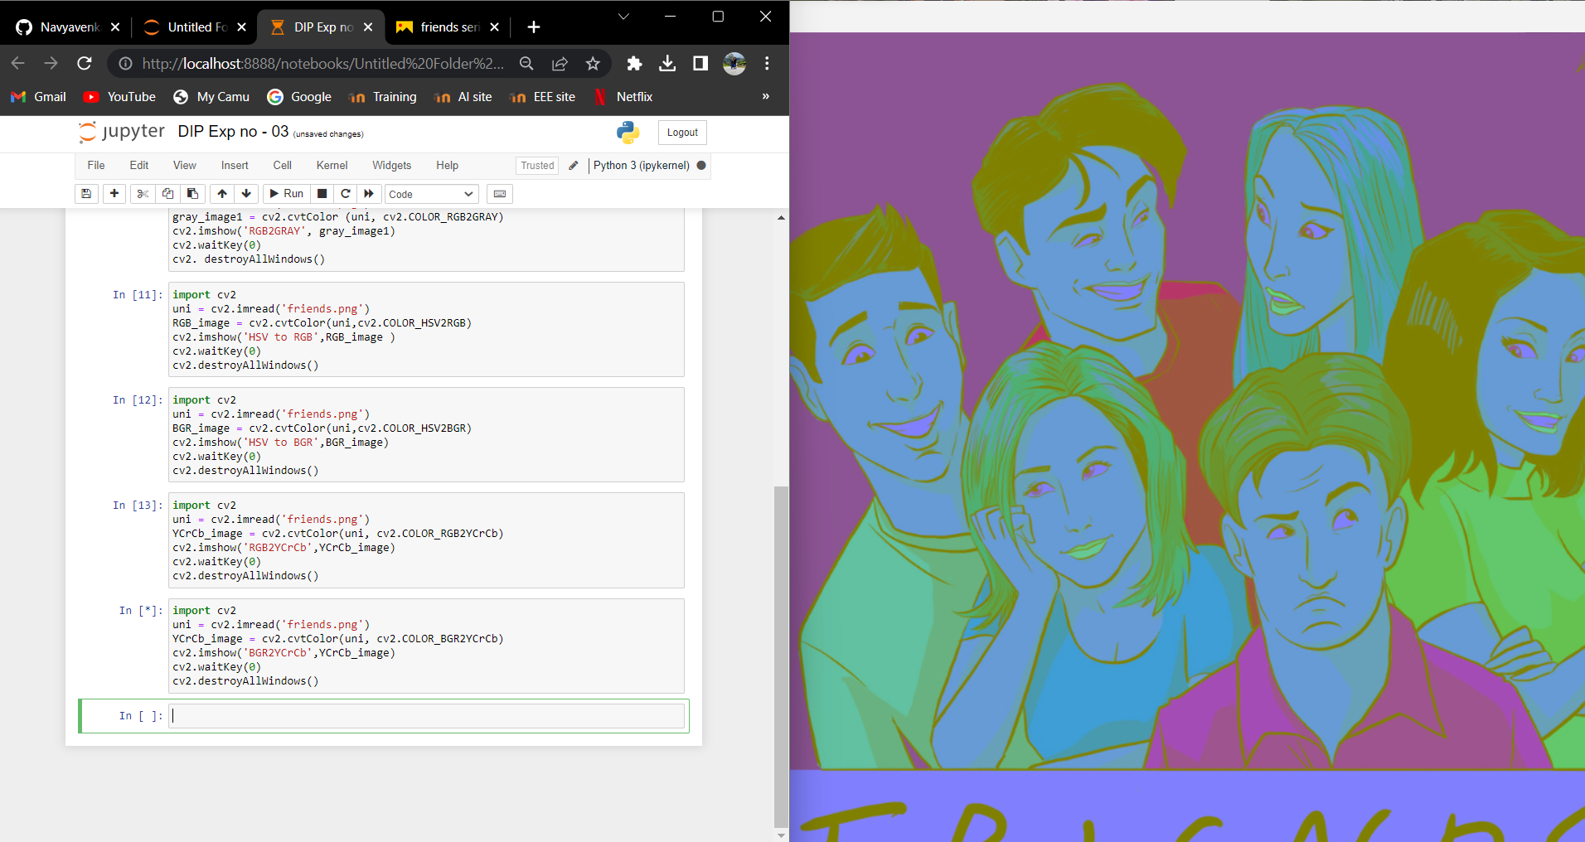Reload the current page
The width and height of the screenshot is (1585, 842).
pyautogui.click(x=85, y=63)
